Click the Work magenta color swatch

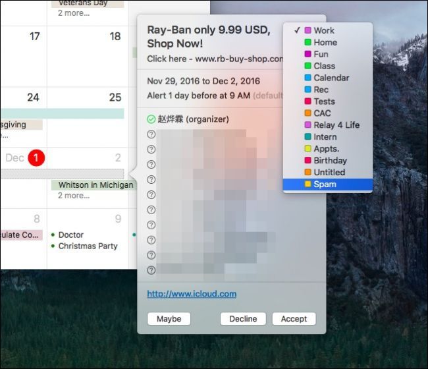(x=308, y=30)
